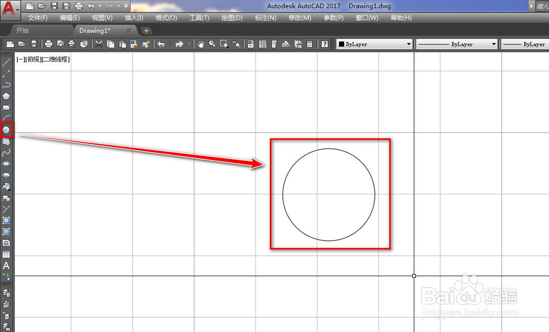Select the Table tool
Screen dimensions: 549x332
6,254
